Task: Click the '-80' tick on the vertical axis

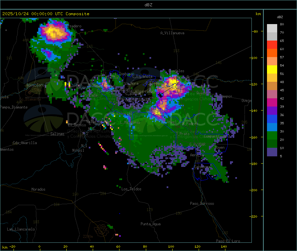Action: click(255, 31)
